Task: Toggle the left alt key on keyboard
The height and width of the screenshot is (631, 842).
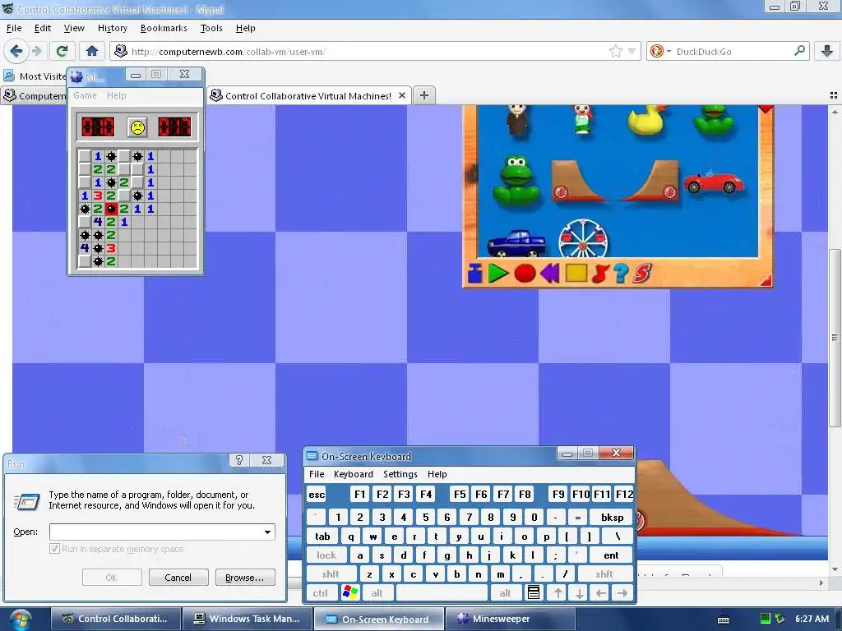Action: [x=377, y=593]
